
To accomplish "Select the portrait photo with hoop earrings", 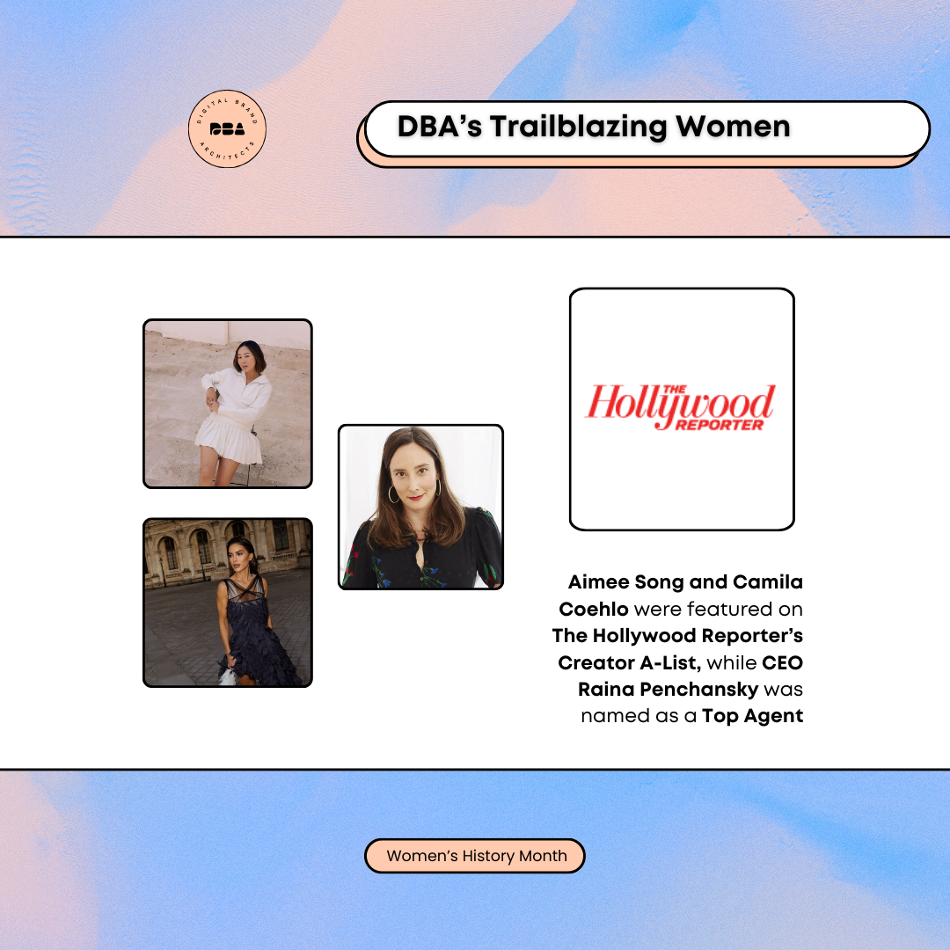I will coord(420,507).
